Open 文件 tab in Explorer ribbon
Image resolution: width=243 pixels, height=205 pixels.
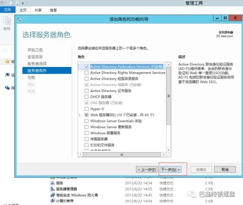[x=7, y=9]
